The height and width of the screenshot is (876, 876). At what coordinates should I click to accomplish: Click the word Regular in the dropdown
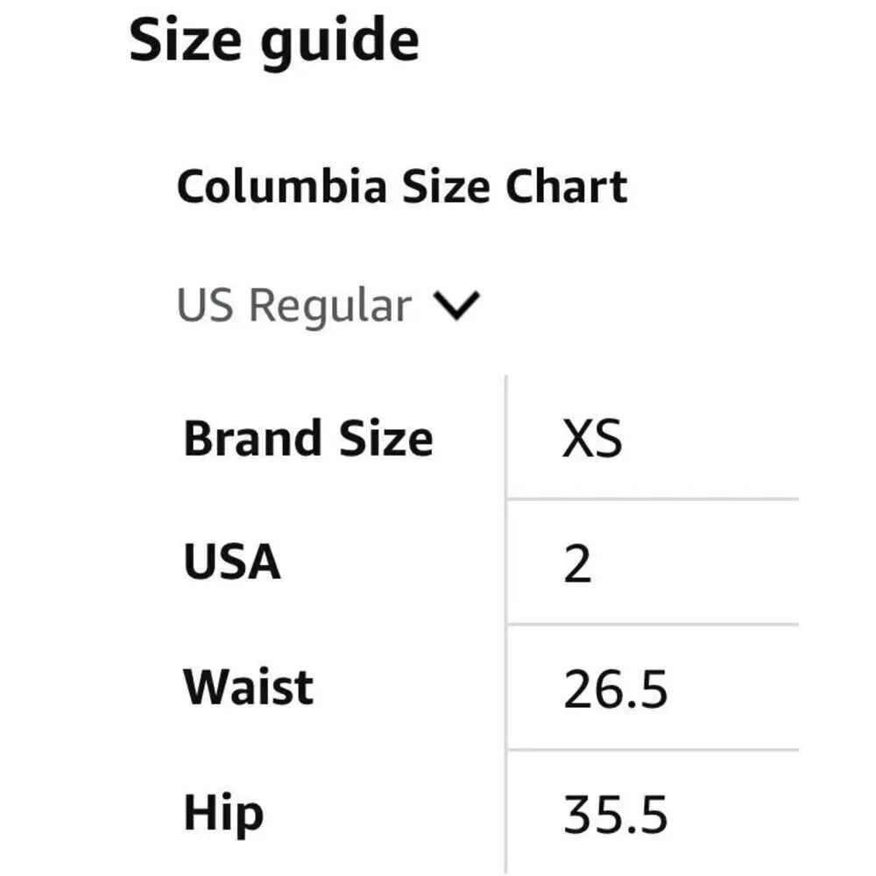click(x=330, y=307)
